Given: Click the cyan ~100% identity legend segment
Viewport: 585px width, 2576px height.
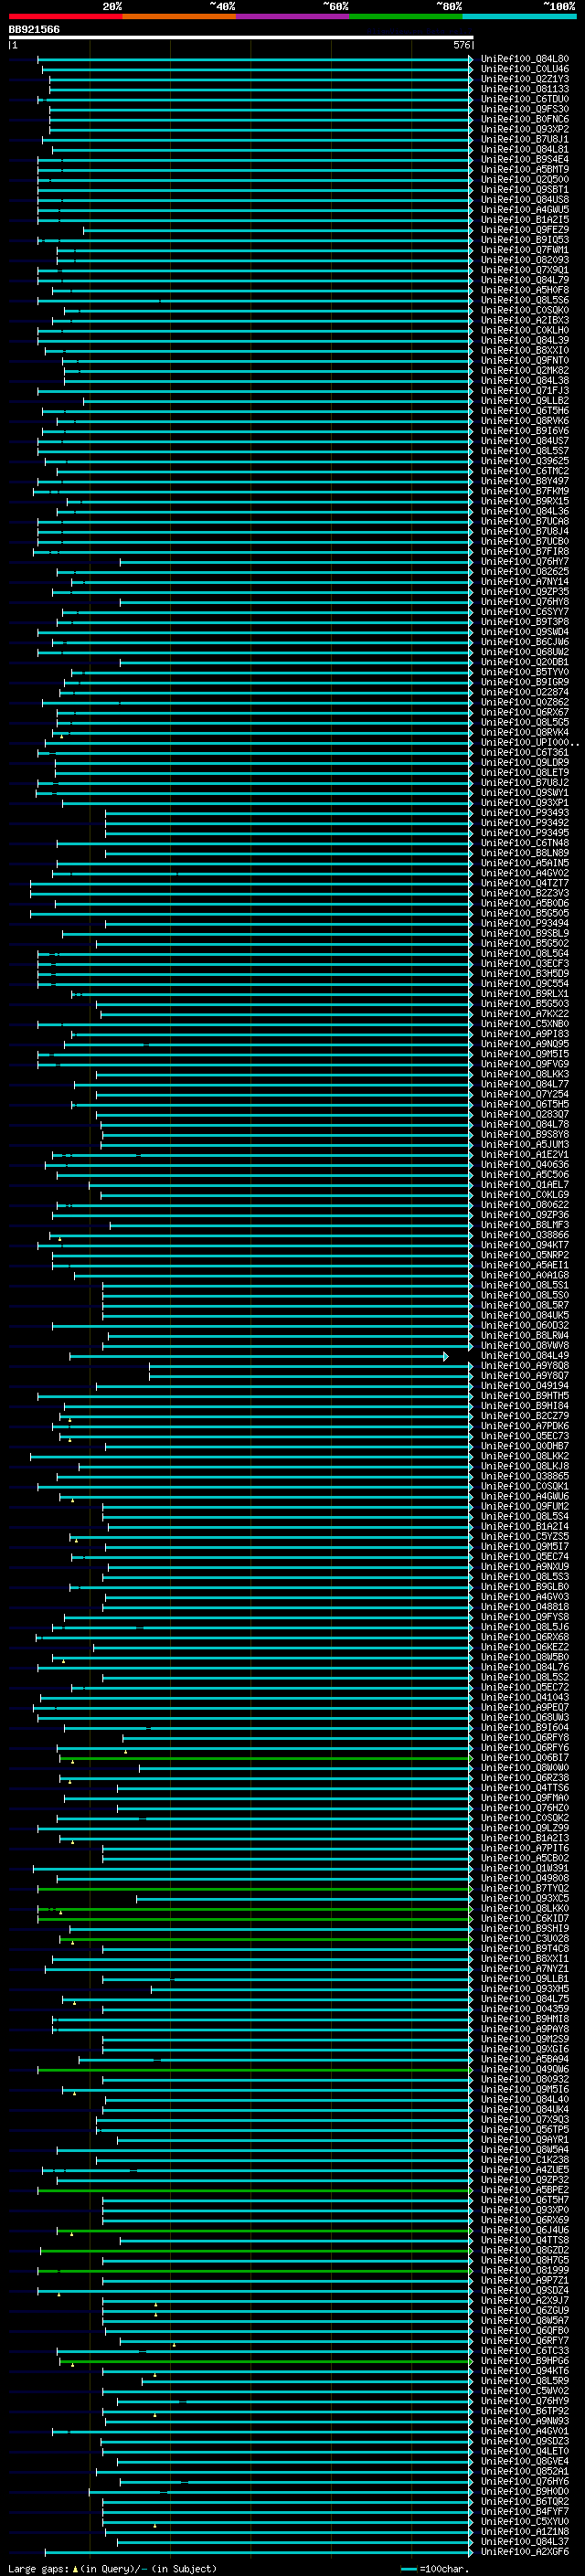Looking at the screenshot, I should point(519,16).
